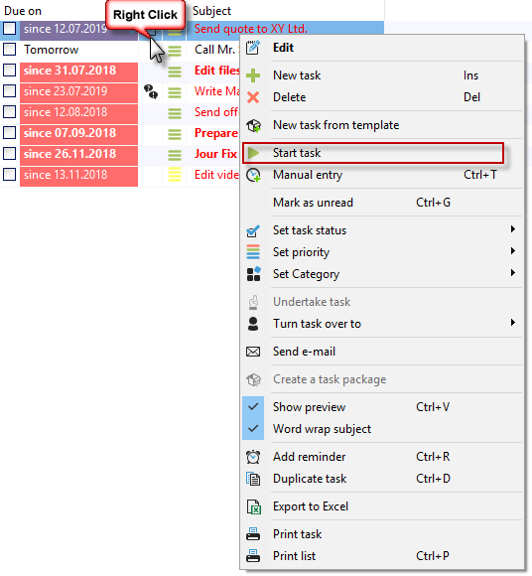This screenshot has width=532, height=576.
Task: Click the yellow priority bars on Edit video task
Action: point(175,175)
